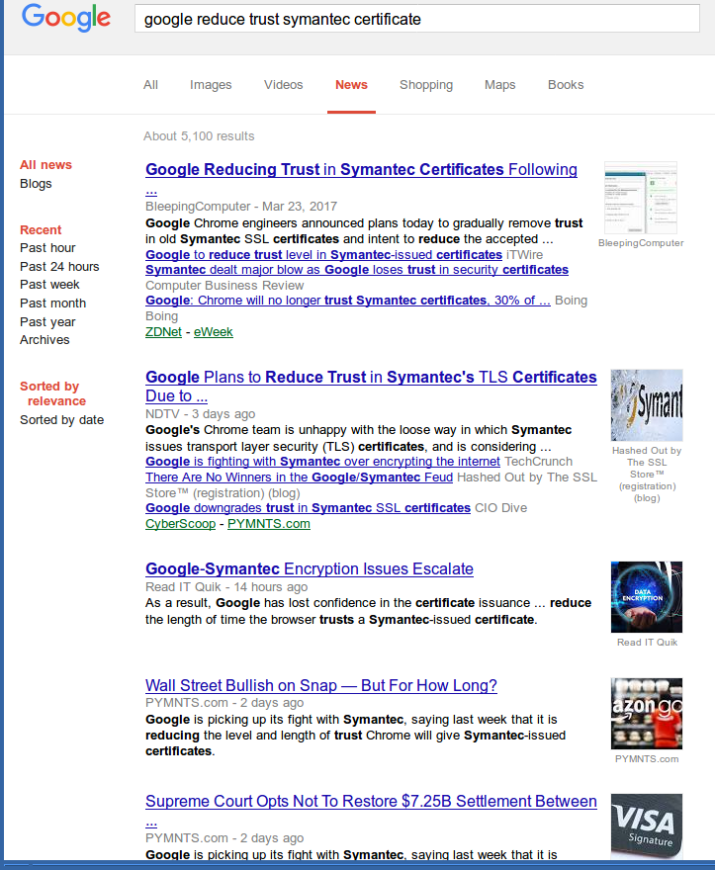Open 'Google Reducing Trust in Symantec Certificates Following' headline
This screenshot has width=715, height=870.
pyautogui.click(x=361, y=169)
